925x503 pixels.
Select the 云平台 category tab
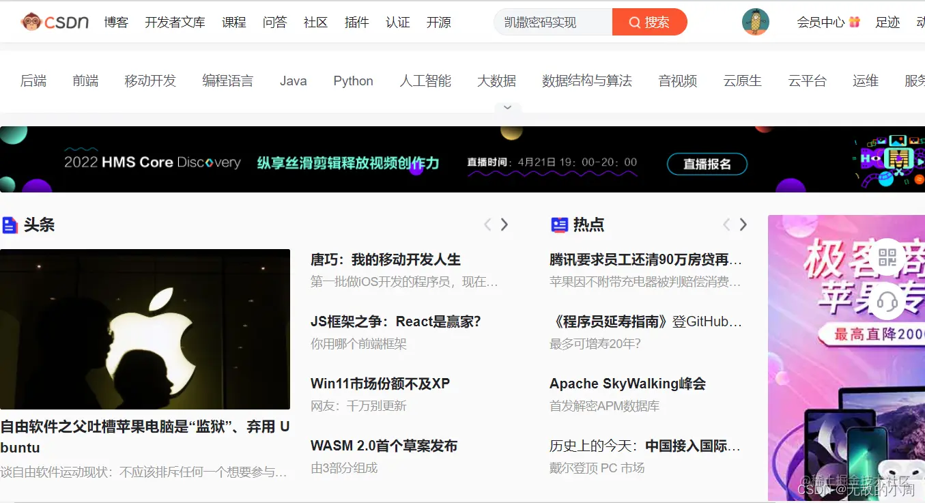point(807,81)
